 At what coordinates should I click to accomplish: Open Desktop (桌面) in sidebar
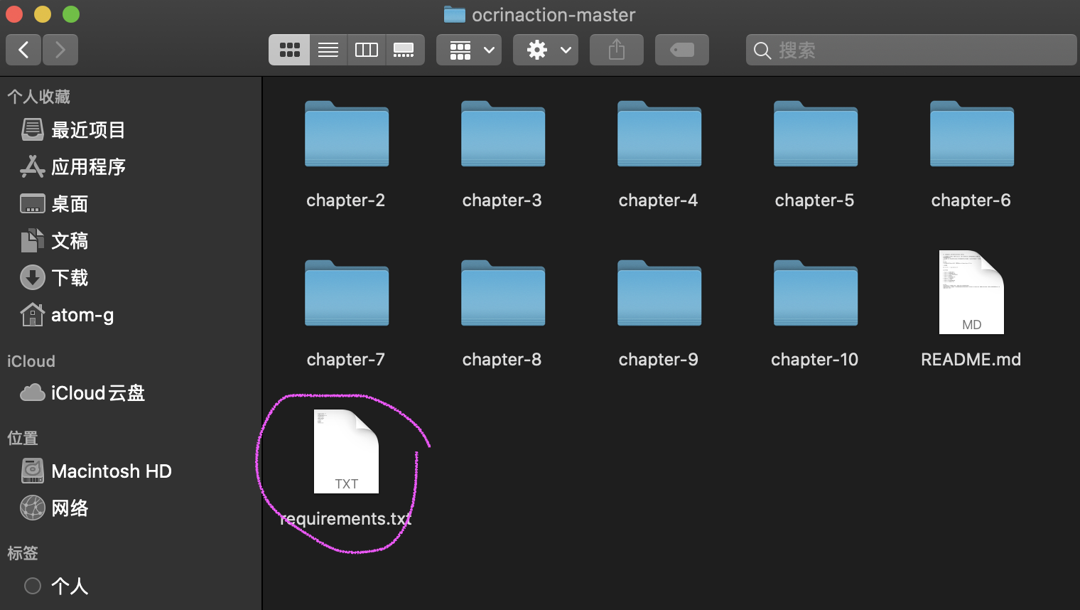55,204
